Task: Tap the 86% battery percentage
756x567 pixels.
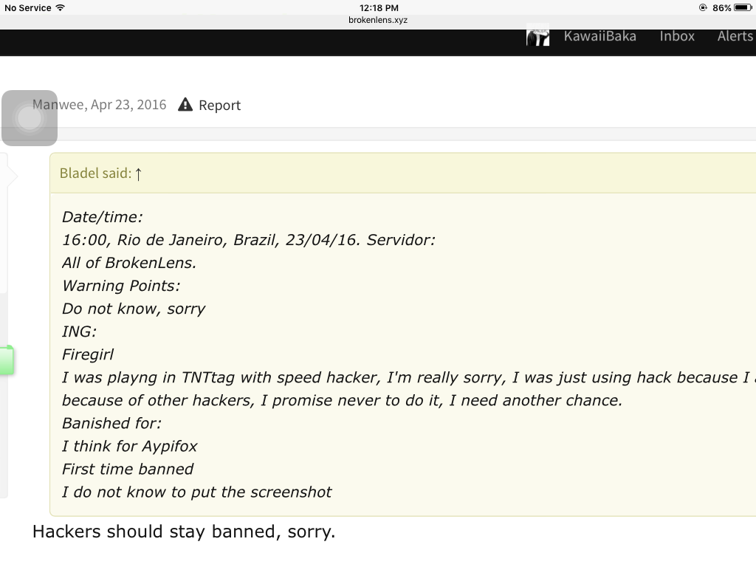Action: pyautogui.click(x=722, y=7)
